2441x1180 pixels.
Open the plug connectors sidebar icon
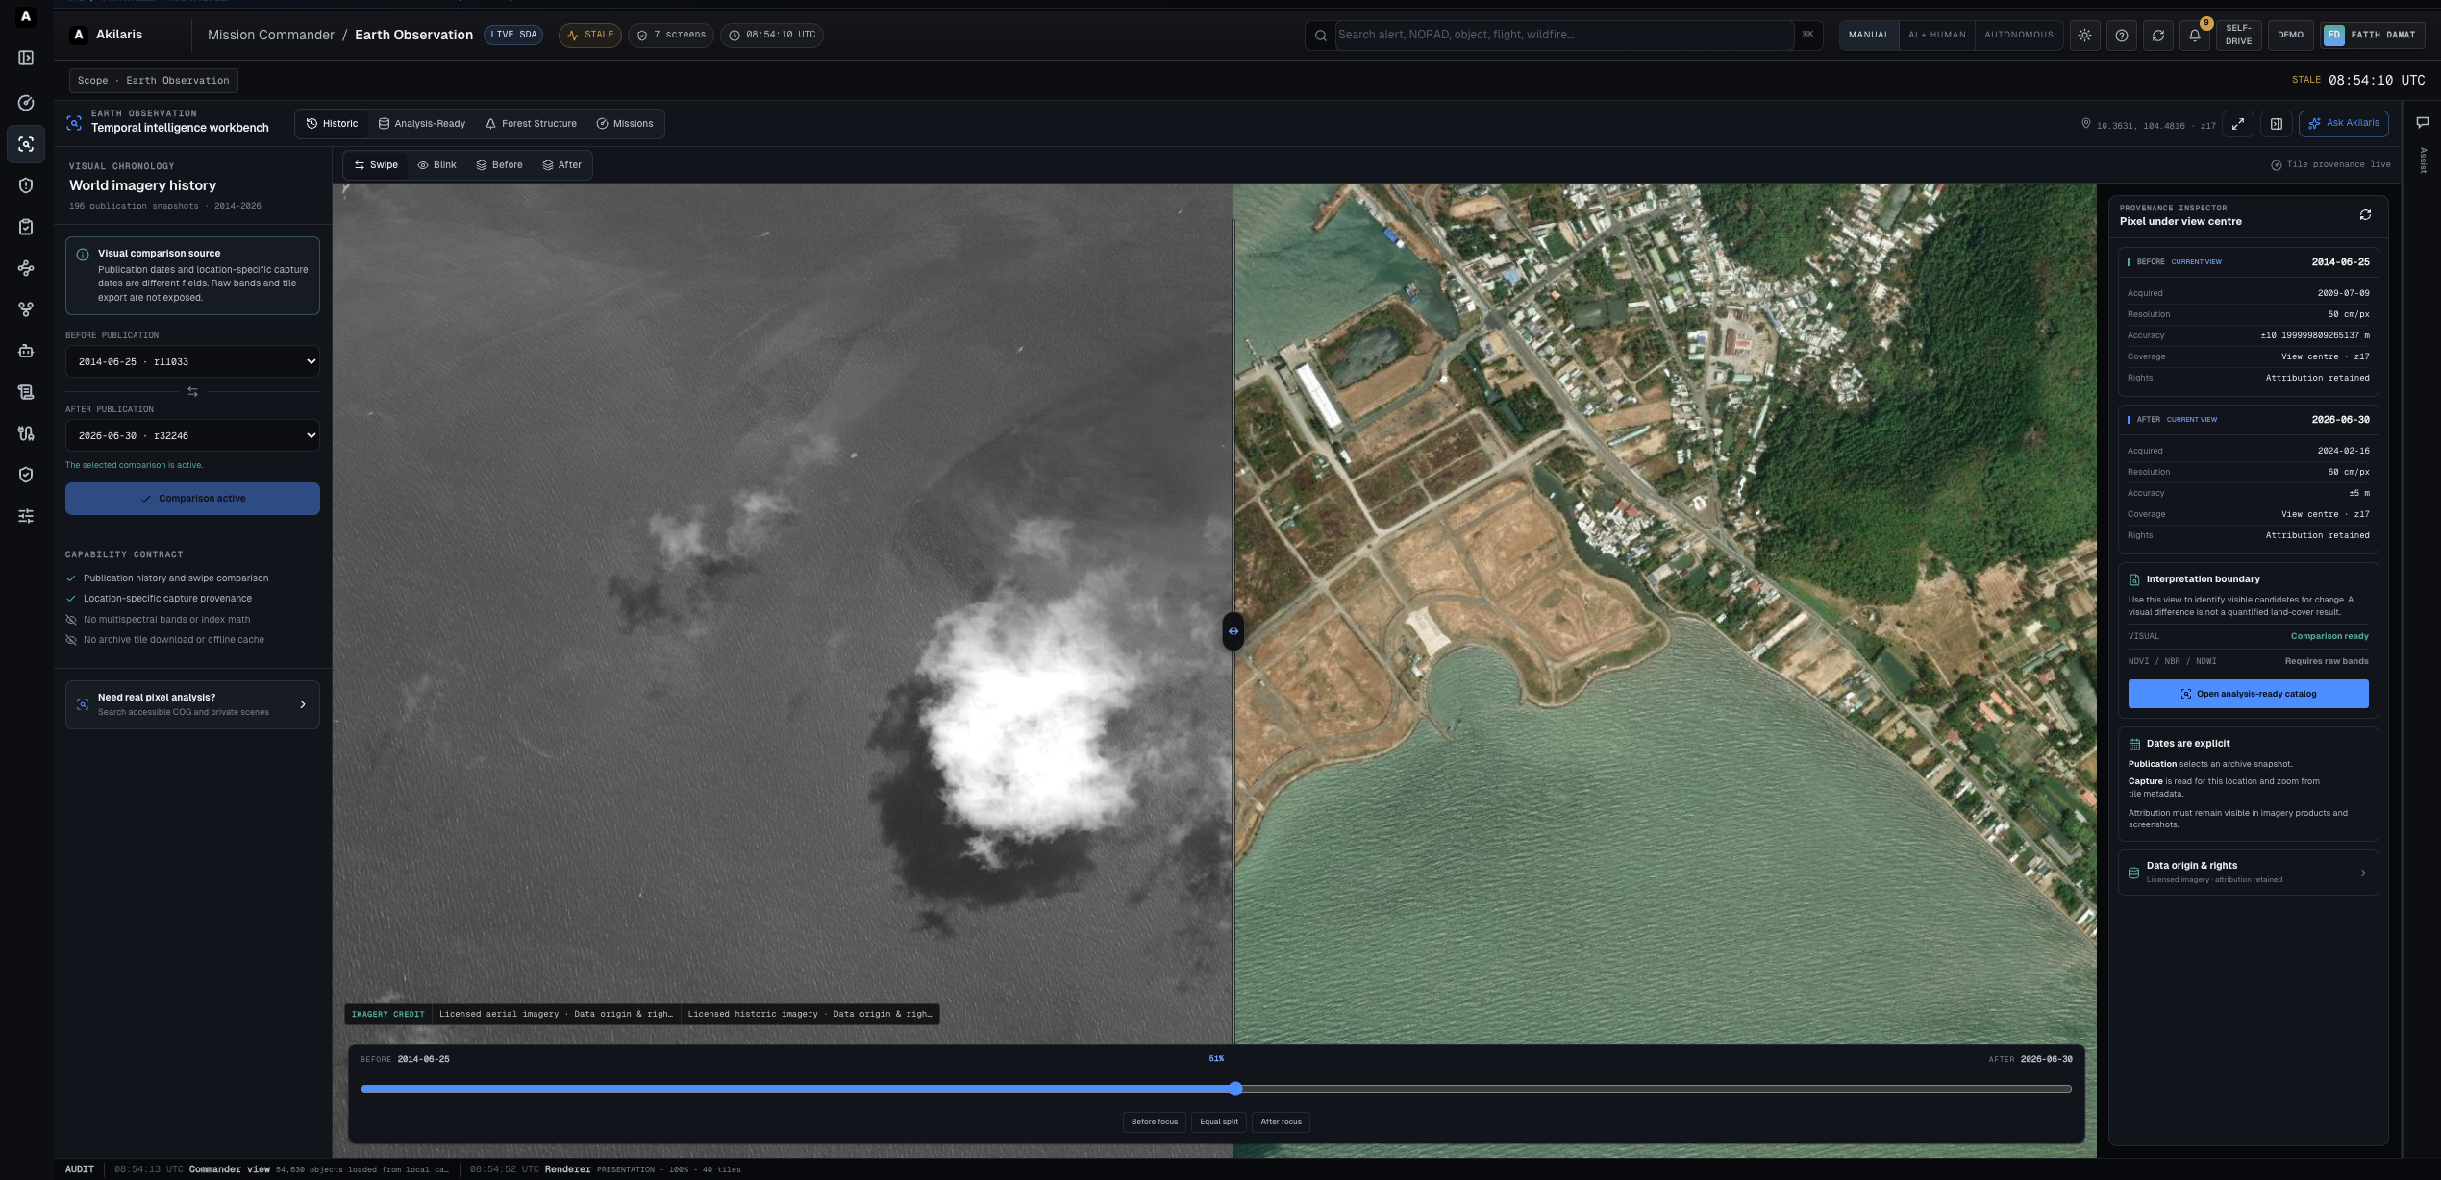[x=26, y=433]
